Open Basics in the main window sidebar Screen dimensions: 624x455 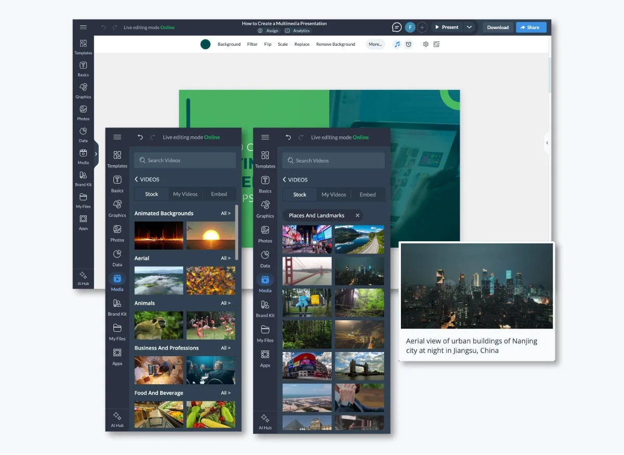[83, 68]
